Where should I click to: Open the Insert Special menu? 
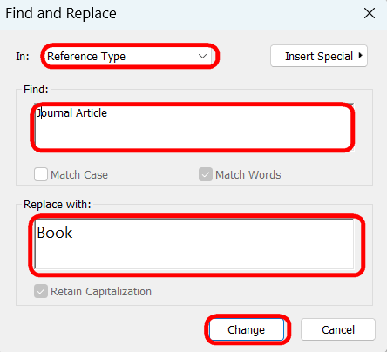tap(319, 56)
